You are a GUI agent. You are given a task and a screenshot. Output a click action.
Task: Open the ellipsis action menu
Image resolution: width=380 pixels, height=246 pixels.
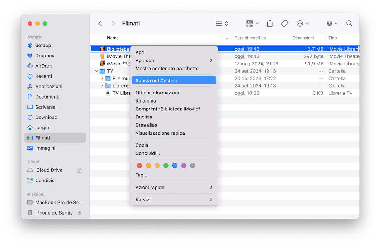(x=303, y=23)
